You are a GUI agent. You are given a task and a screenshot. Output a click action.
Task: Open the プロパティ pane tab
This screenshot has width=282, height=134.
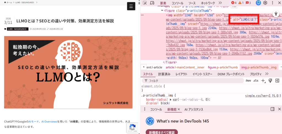point(256,74)
